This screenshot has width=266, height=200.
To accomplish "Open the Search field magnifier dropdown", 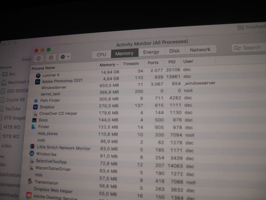I will [237, 48].
